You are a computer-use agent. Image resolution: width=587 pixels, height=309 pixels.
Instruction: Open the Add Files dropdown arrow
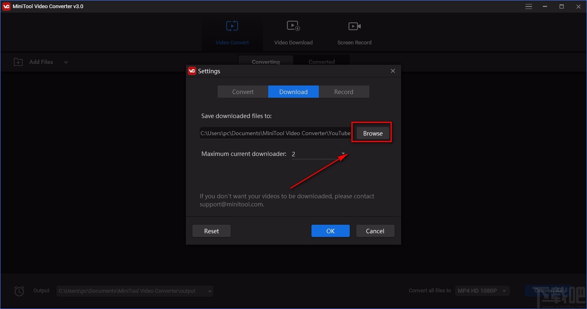[66, 62]
